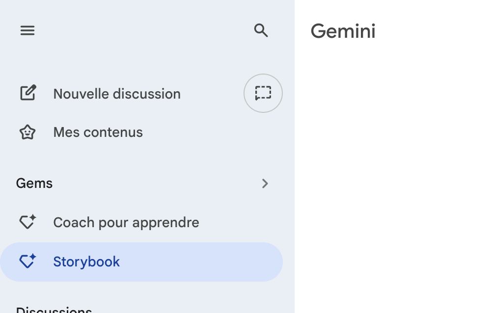Select the "Storybook" text label
This screenshot has width=492, height=313.
pyautogui.click(x=86, y=261)
